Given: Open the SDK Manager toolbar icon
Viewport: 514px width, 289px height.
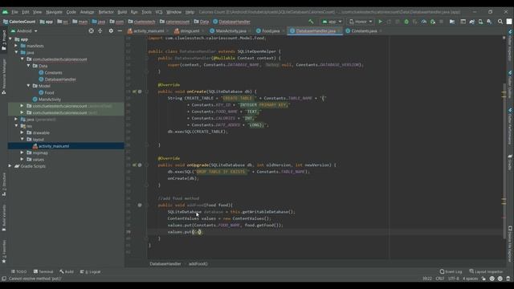Looking at the screenshot, I should pos(489,22).
